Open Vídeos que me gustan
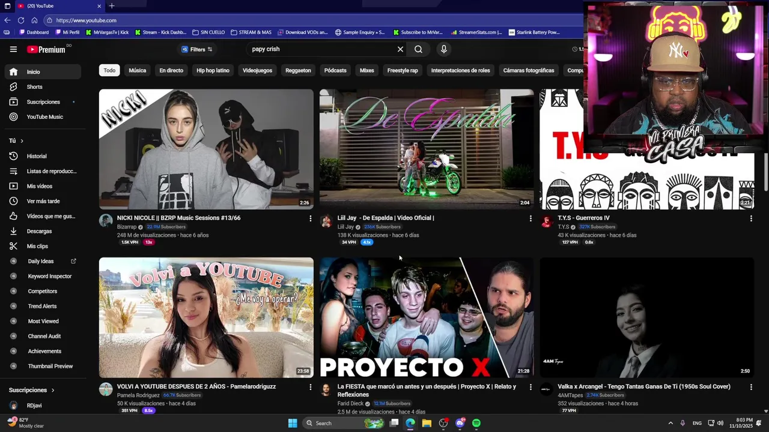Screen dimensions: 769x432 tap(41, 216)
